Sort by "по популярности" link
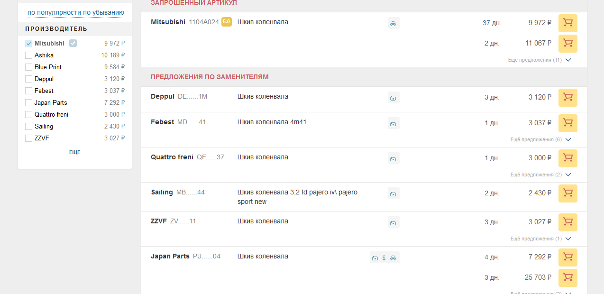604x294 pixels. (x=54, y=12)
